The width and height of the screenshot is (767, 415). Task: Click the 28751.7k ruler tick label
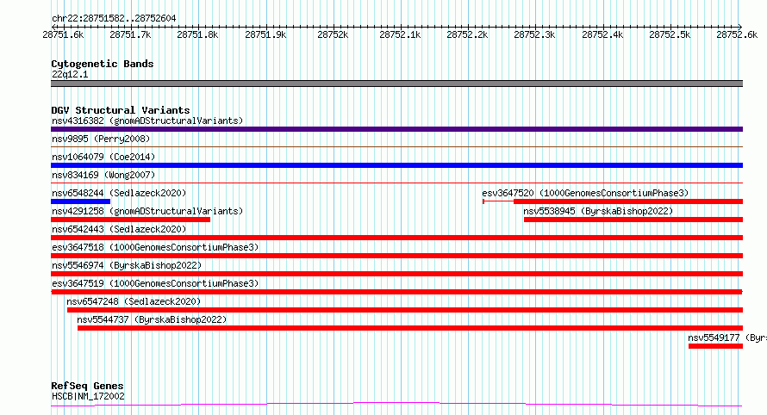pos(130,34)
